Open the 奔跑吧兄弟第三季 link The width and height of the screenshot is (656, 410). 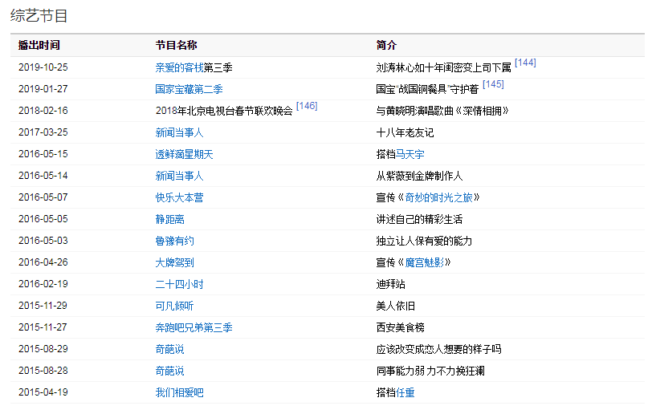194,327
